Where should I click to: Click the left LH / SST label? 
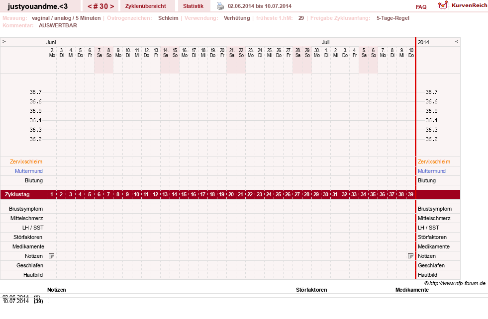(33, 228)
